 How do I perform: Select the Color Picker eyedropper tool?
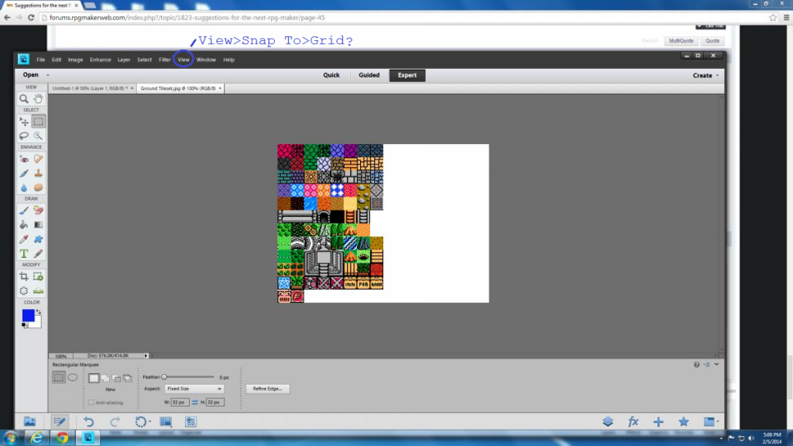[24, 239]
